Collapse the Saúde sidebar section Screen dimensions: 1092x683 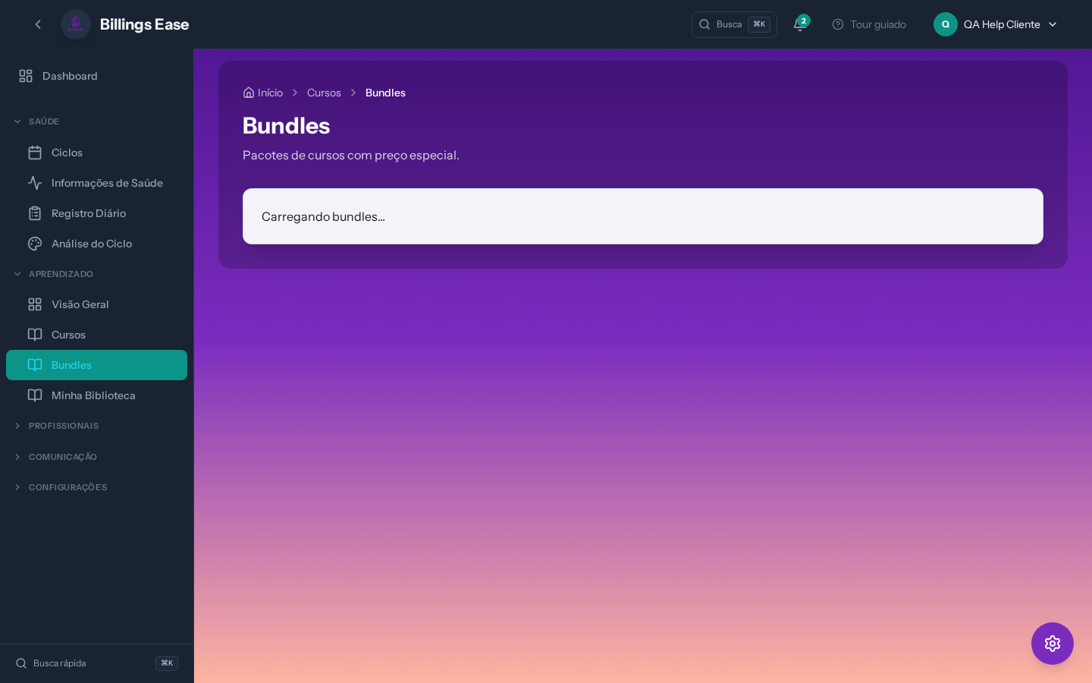(43, 121)
